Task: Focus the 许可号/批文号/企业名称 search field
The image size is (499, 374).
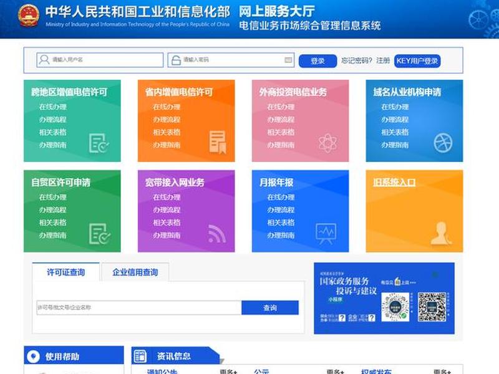Action: coord(139,307)
